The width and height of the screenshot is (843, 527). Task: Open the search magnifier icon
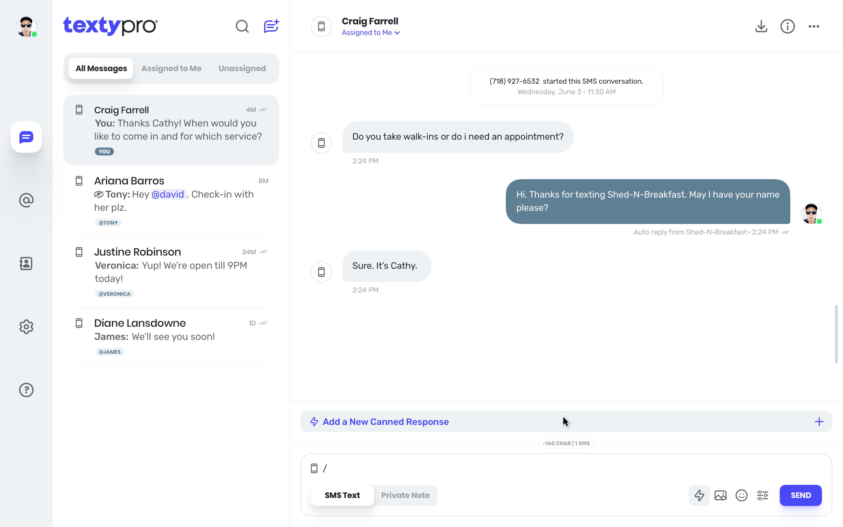tap(242, 26)
